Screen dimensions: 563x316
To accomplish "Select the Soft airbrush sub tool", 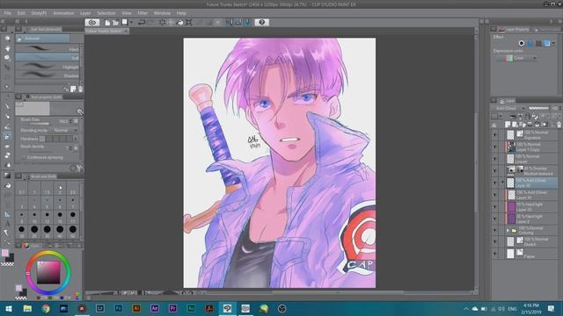I will pos(48,57).
